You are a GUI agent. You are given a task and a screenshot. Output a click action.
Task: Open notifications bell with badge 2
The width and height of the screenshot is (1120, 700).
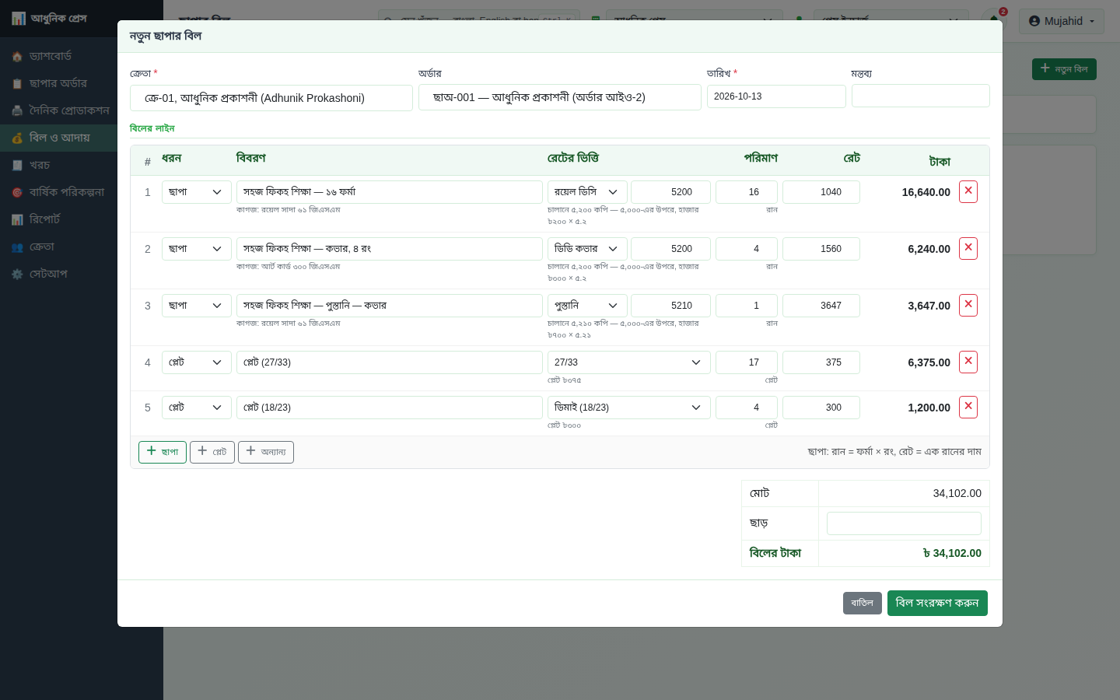click(994, 20)
